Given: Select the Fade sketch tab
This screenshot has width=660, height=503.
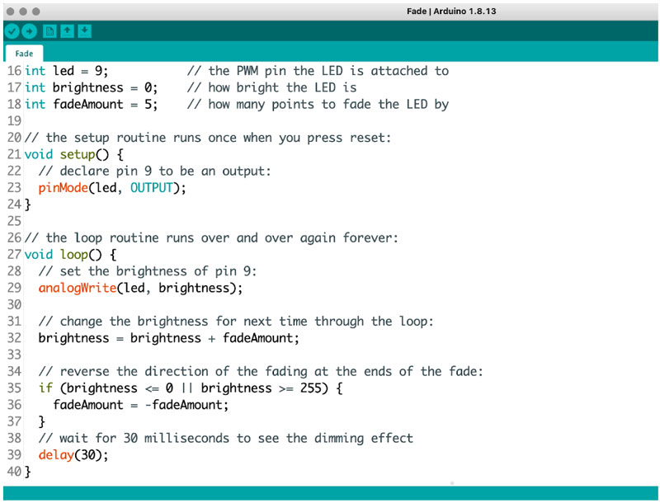Looking at the screenshot, I should tap(23, 52).
